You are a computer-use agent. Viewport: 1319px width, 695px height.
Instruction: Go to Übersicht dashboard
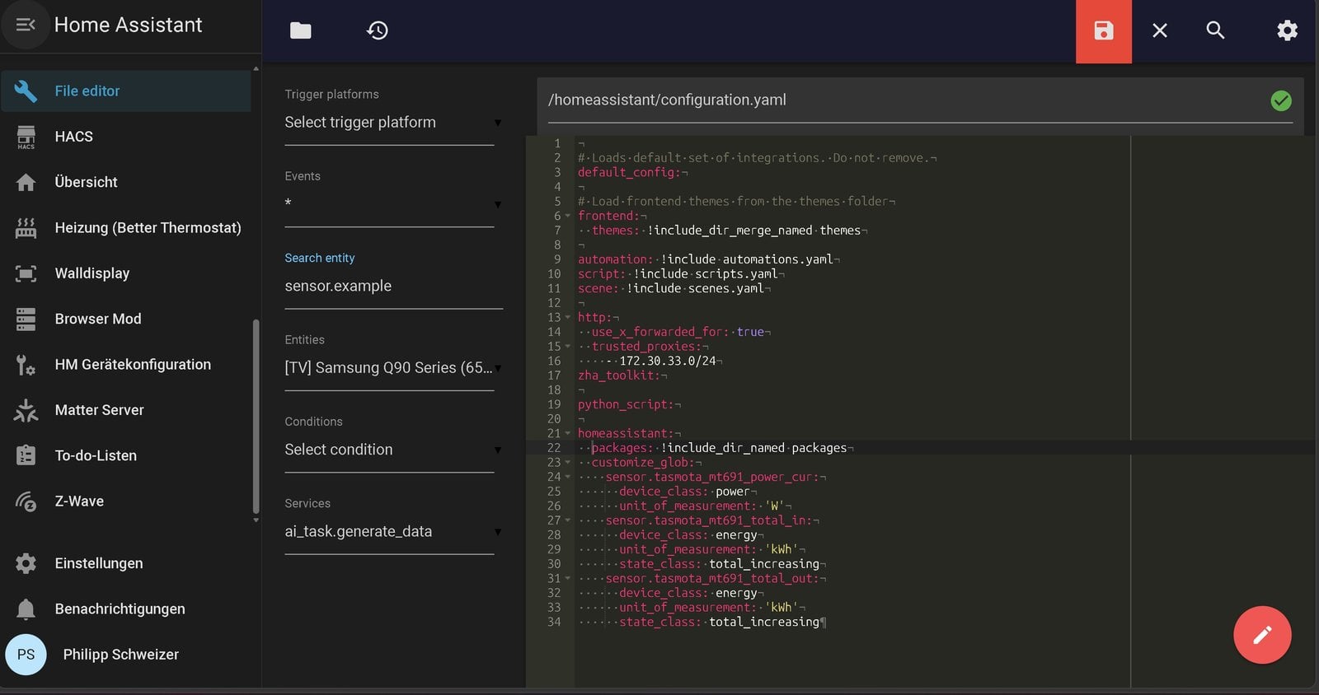(126, 182)
